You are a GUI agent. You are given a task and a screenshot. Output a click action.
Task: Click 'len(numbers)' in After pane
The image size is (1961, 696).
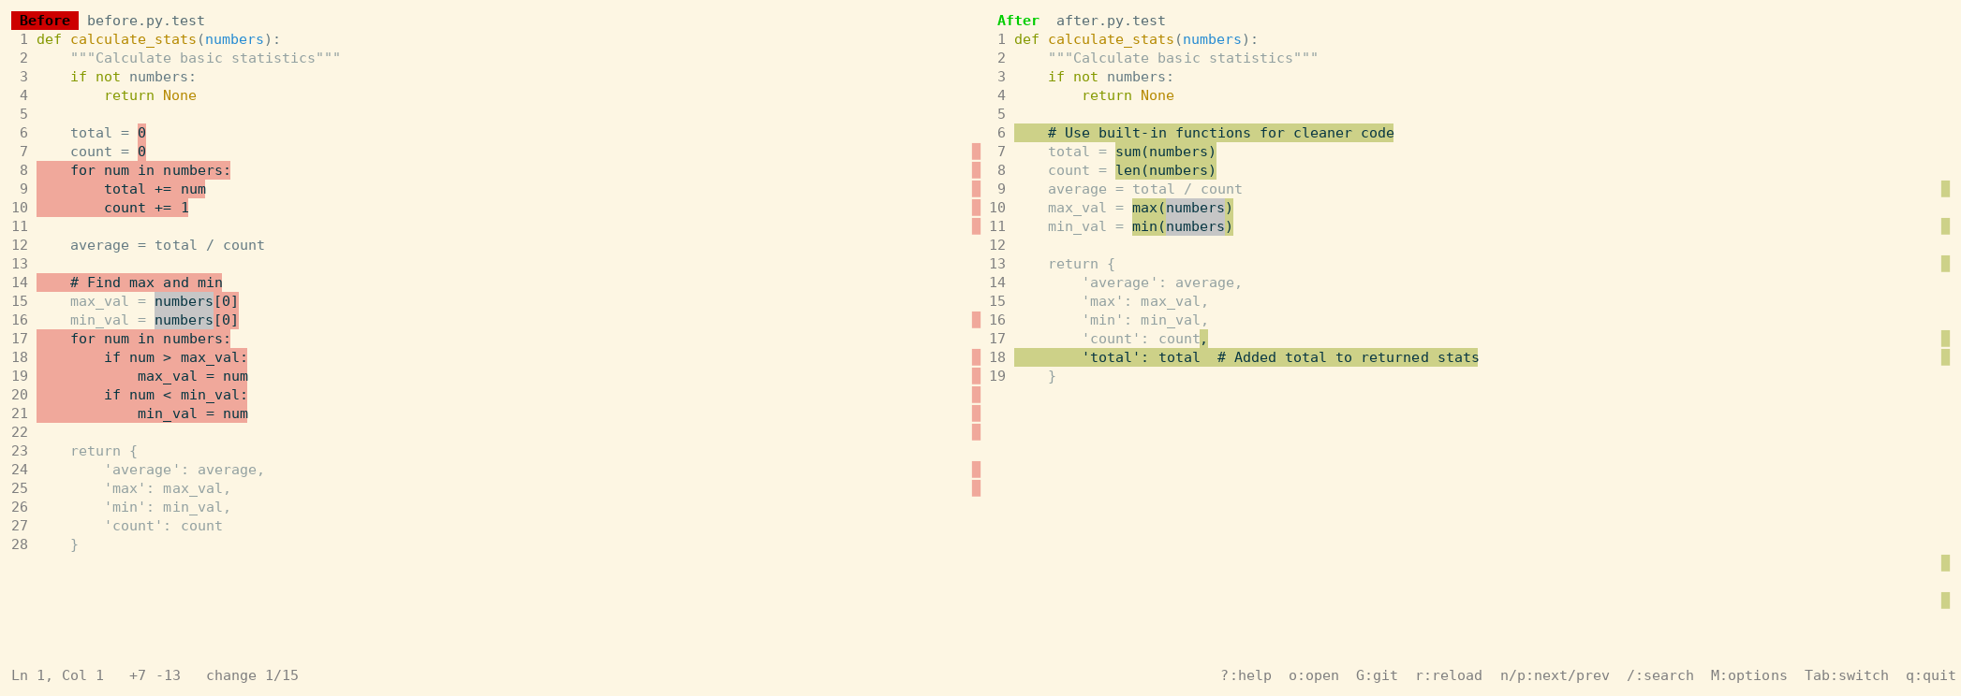point(1166,170)
